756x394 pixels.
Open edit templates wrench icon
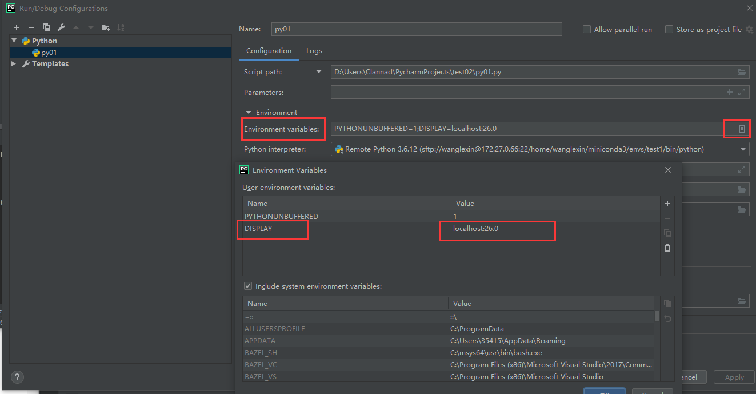[61, 27]
